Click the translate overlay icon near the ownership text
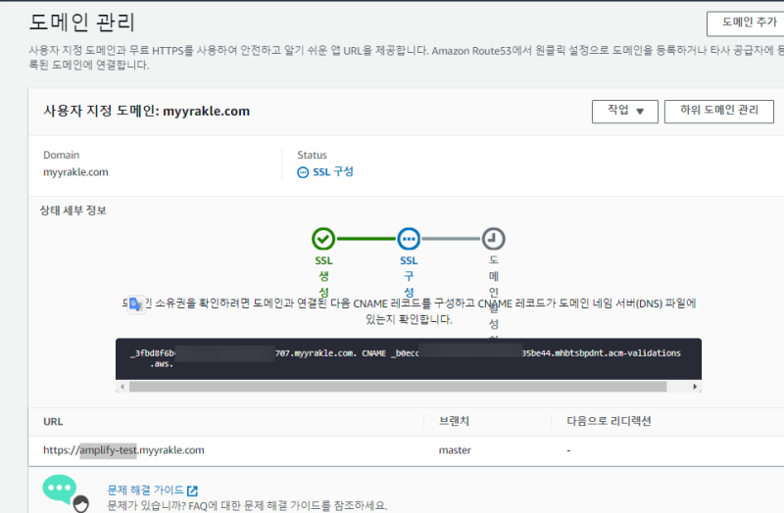Image resolution: width=784 pixels, height=513 pixels. [x=135, y=303]
